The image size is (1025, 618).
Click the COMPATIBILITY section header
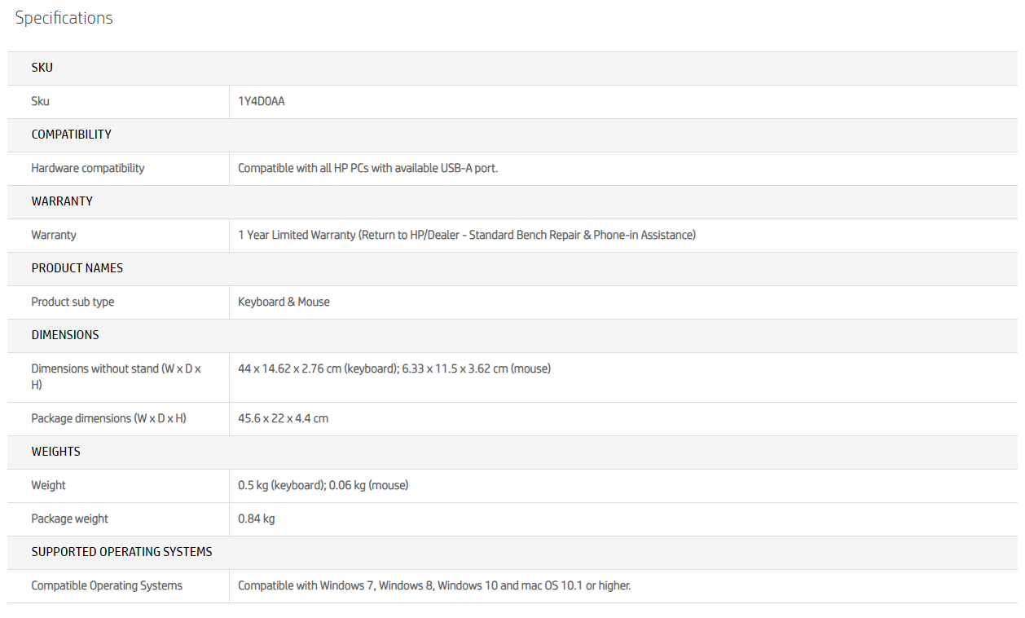pyautogui.click(x=71, y=135)
